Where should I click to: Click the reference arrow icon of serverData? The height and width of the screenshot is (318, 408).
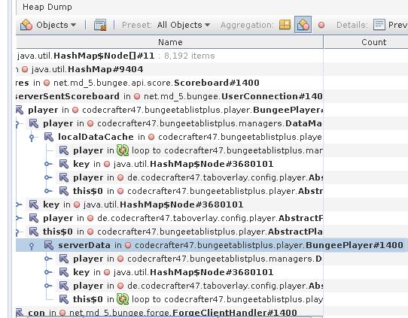click(x=49, y=245)
